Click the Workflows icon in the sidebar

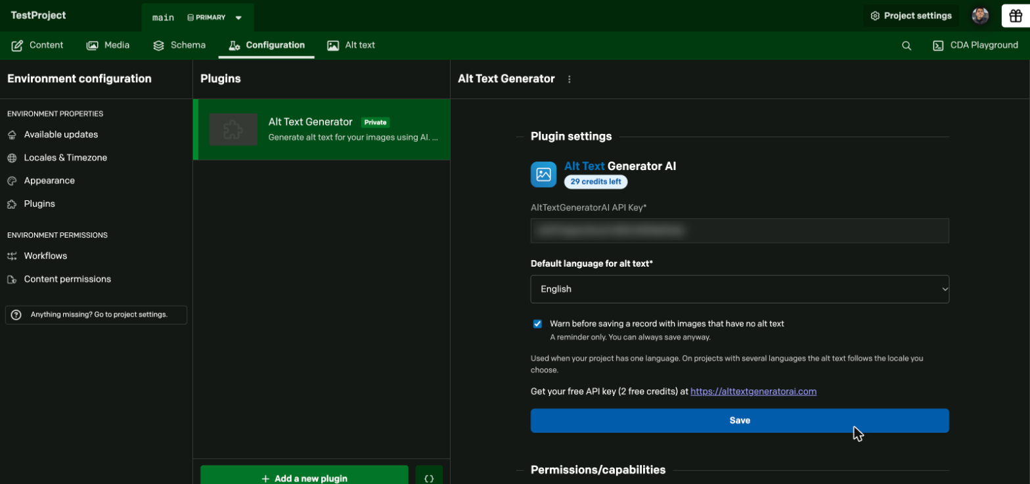coord(12,256)
